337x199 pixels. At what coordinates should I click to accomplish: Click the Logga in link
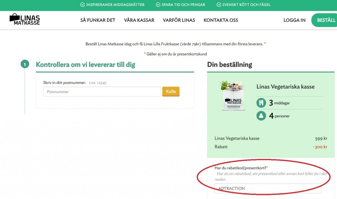pos(295,20)
